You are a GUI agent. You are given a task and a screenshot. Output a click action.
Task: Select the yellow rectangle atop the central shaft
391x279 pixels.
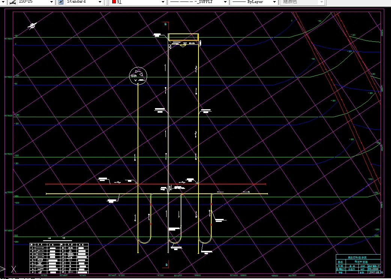click(183, 37)
